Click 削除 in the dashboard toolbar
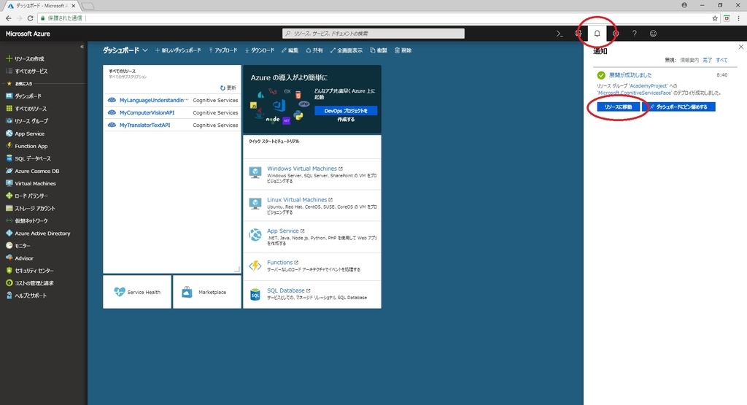Image resolution: width=747 pixels, height=405 pixels. 403,50
